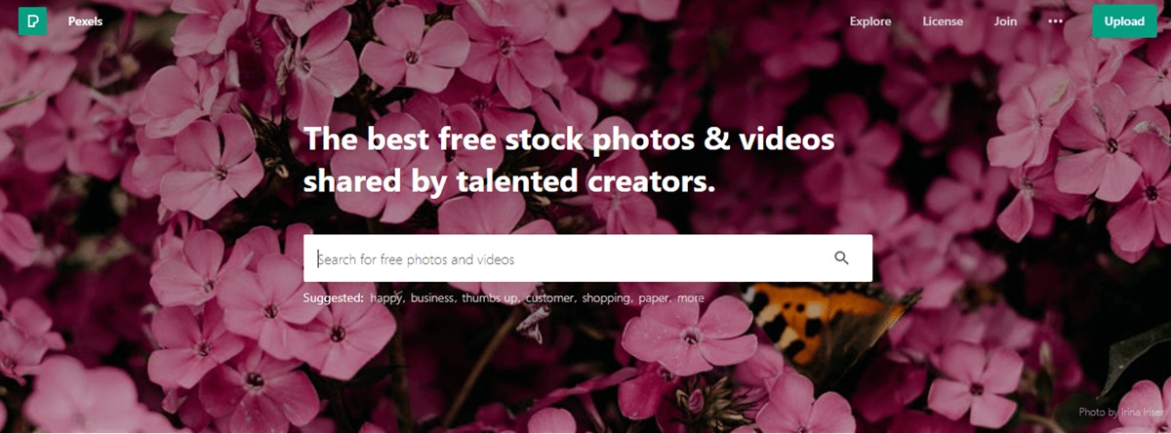
Task: Click the Join link
Action: click(x=1005, y=21)
